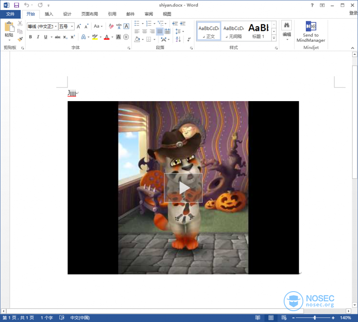Toggle underline formatting
358x322 pixels.
[x=46, y=37]
